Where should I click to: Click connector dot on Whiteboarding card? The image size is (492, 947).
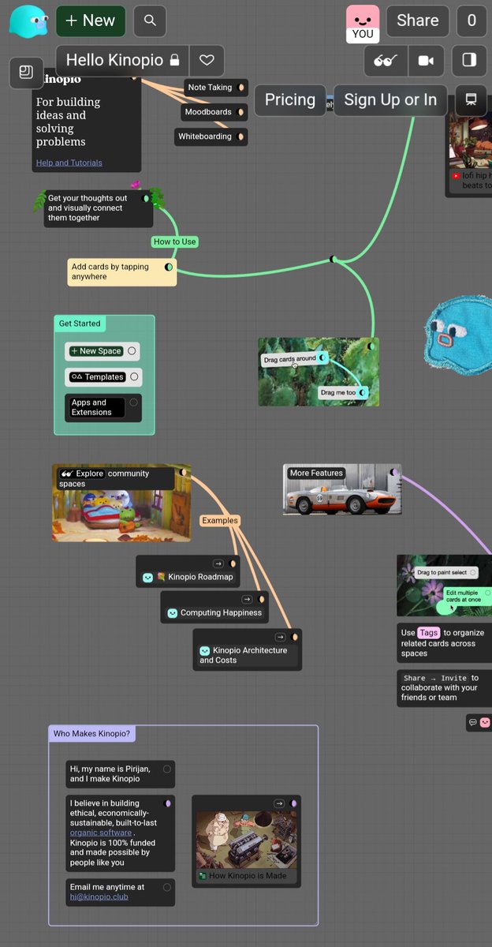click(x=240, y=137)
